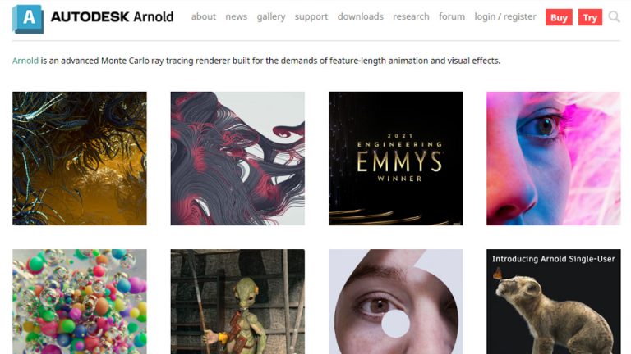Go to the news page
The image size is (631, 354).
237,16
